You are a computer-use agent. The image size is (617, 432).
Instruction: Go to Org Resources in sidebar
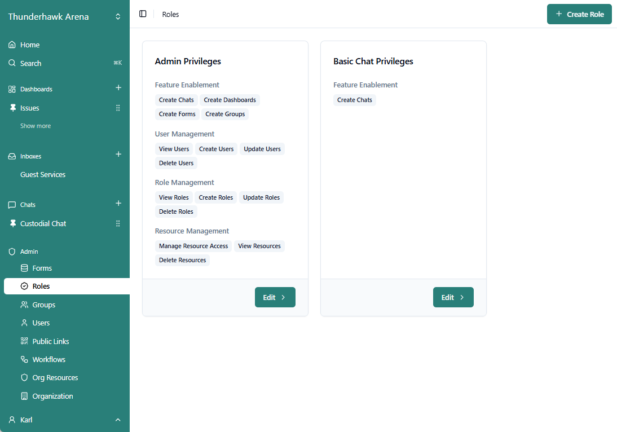point(55,378)
